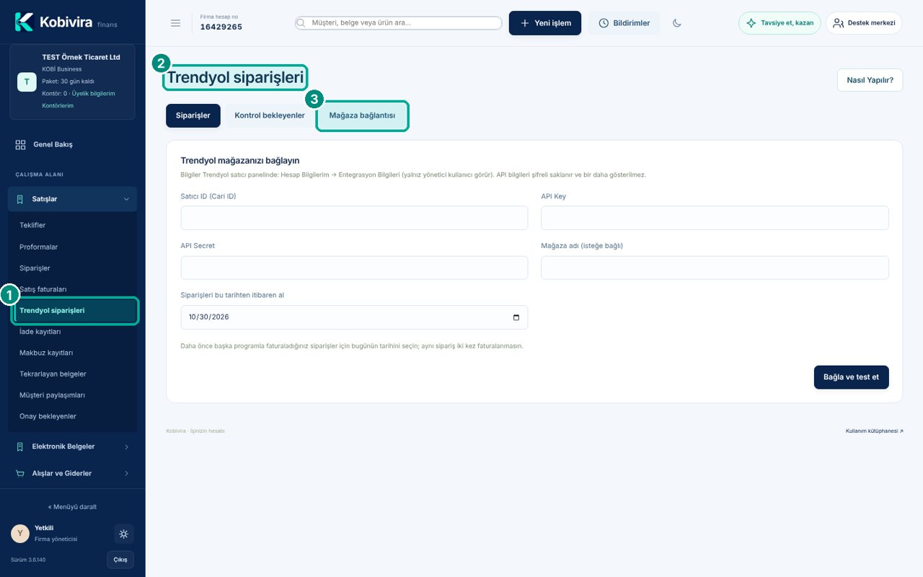This screenshot has width=923, height=577.
Task: Switch to Kontrol bekleyenler tab
Action: pyautogui.click(x=270, y=115)
